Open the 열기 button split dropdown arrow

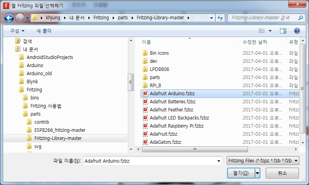pyautogui.click(x=257, y=173)
